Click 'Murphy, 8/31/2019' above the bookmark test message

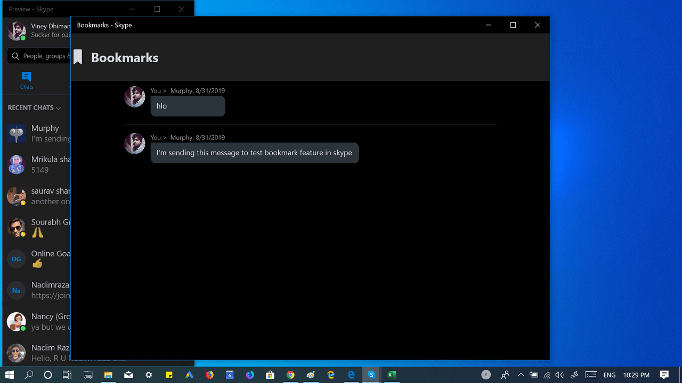point(198,137)
